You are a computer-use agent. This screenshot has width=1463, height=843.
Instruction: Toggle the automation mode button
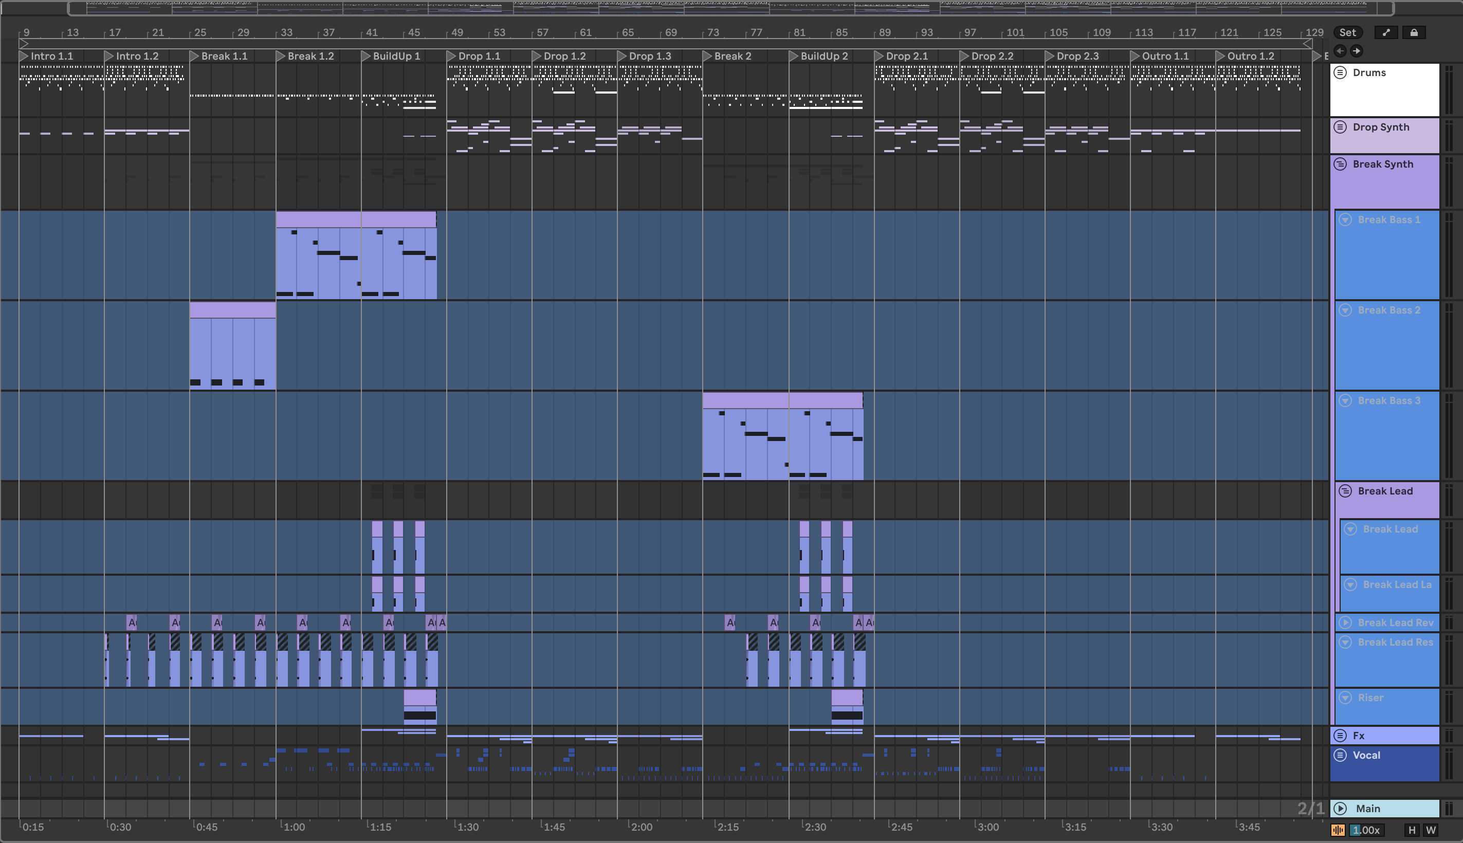click(1386, 32)
